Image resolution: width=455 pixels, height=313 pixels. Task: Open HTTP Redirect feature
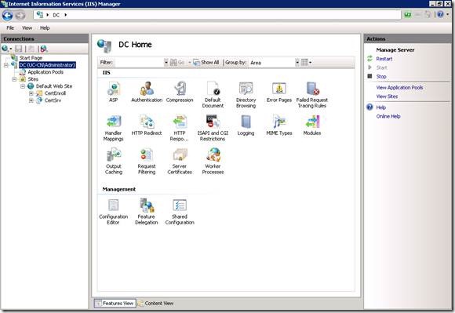[147, 125]
